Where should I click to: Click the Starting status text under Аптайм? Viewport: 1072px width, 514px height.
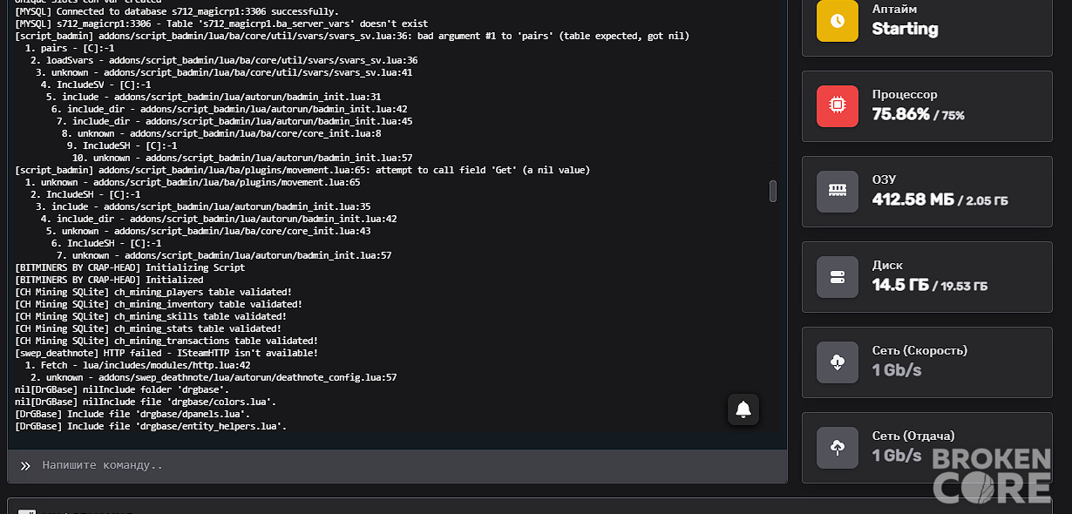905,29
